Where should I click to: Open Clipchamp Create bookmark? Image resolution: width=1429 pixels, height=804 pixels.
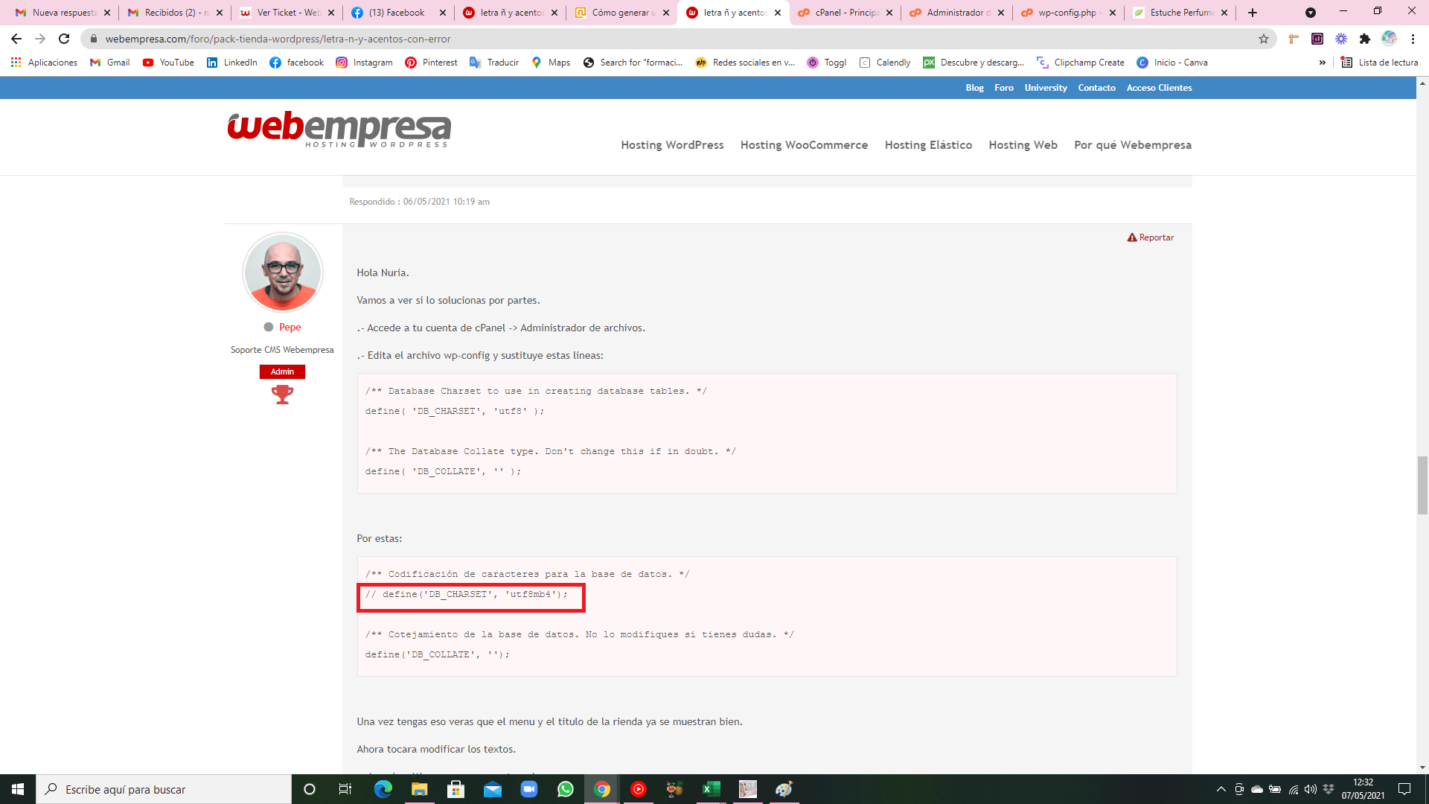click(x=1081, y=63)
